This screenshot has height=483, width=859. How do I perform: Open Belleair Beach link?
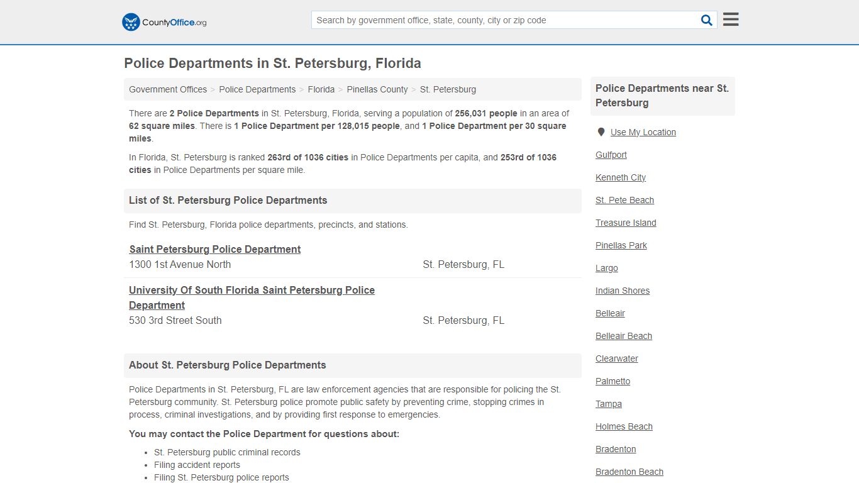tap(624, 336)
